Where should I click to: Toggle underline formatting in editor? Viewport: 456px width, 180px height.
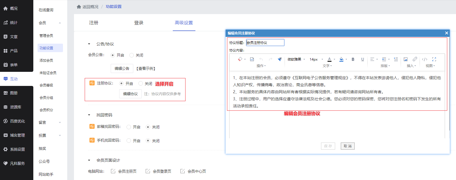click(x=363, y=59)
